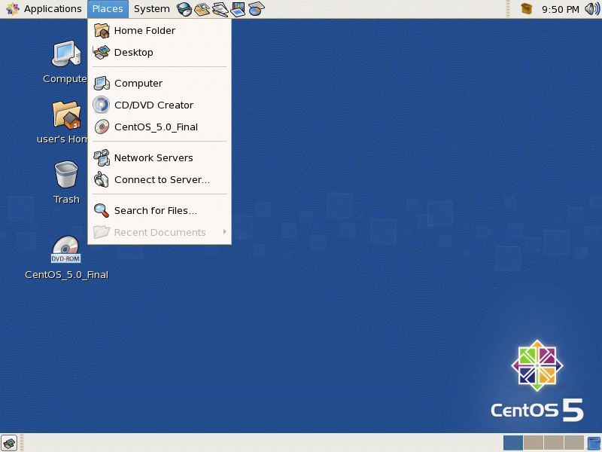Switch to the fourth workspace
The width and height of the screenshot is (602, 452).
[574, 443]
